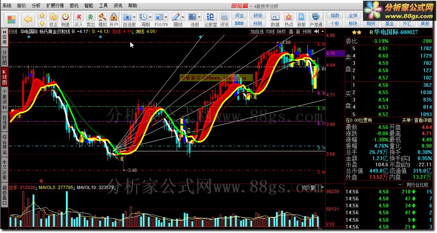The height and width of the screenshot is (233, 437).
Task: Toggle 窗 multi-window button
Action: point(298,32)
